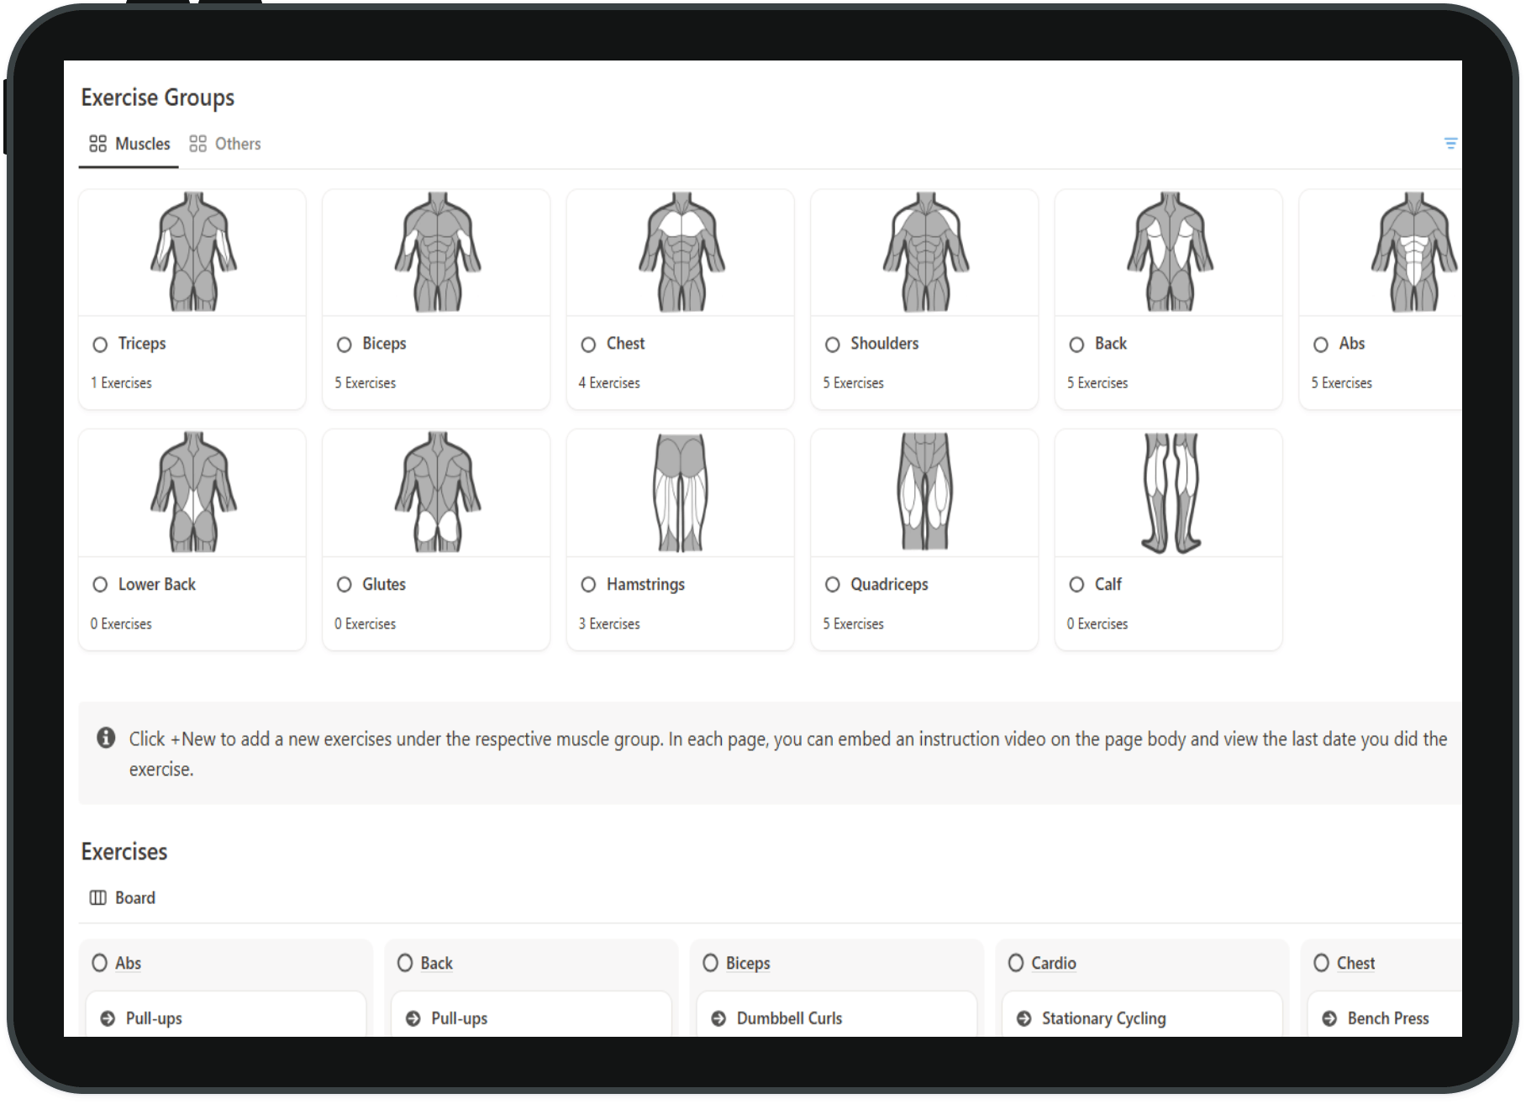Click the Others tab grid icon
1526x1104 pixels.
[x=197, y=144]
